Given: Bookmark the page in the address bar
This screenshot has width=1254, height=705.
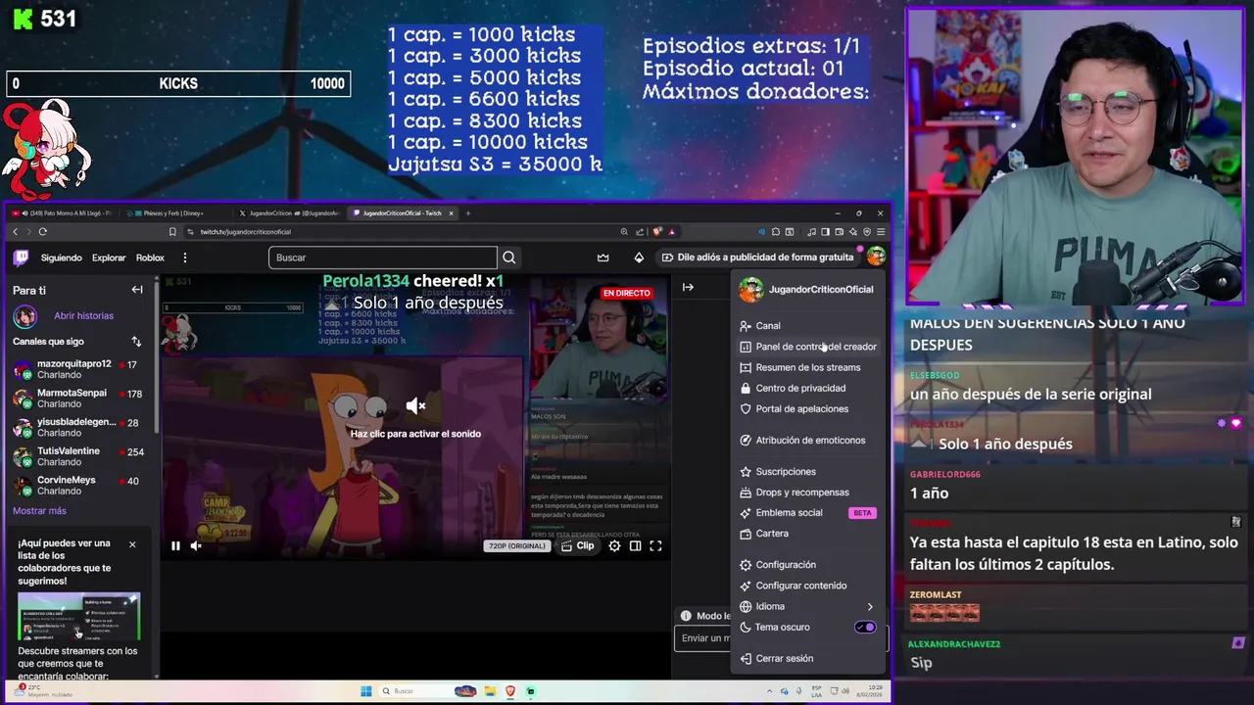Looking at the screenshot, I should pyautogui.click(x=172, y=232).
